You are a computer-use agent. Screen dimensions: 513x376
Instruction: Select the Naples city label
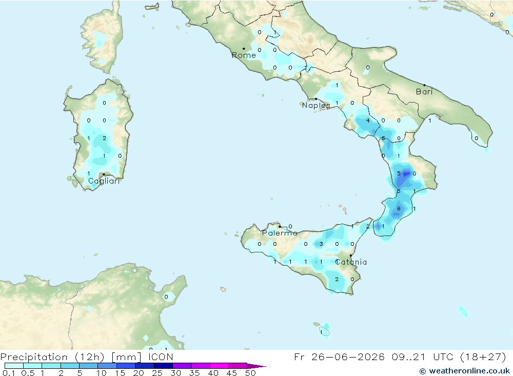(316, 105)
